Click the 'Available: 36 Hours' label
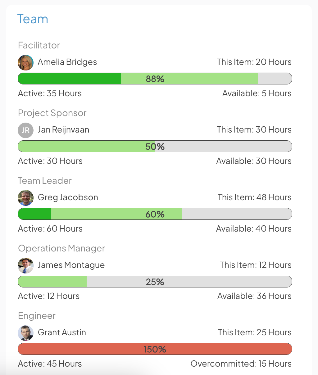Screen dimensions: 318x375 254,296
